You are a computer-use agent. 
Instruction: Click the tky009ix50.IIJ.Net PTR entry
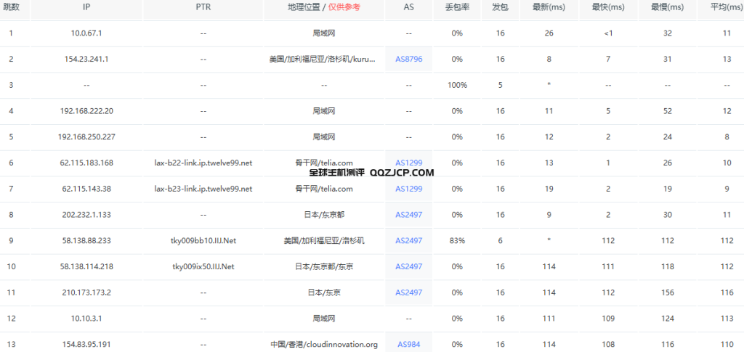pyautogui.click(x=203, y=267)
